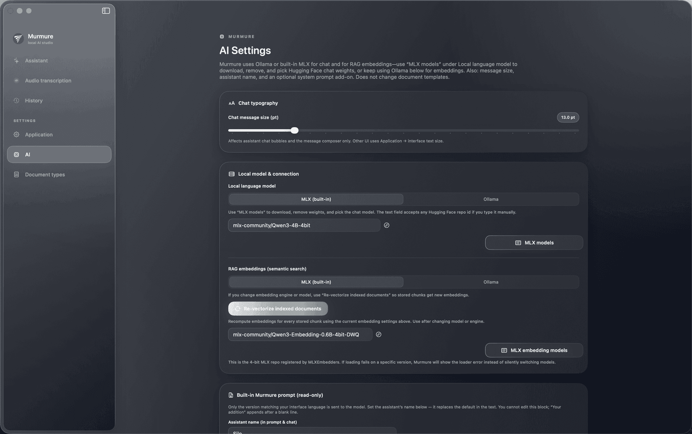Click the AI Settings heading
692x434 pixels.
pos(245,50)
